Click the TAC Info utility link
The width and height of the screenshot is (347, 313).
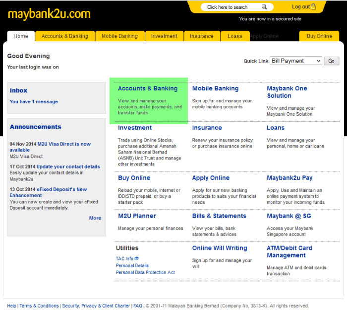pyautogui.click(x=124, y=259)
